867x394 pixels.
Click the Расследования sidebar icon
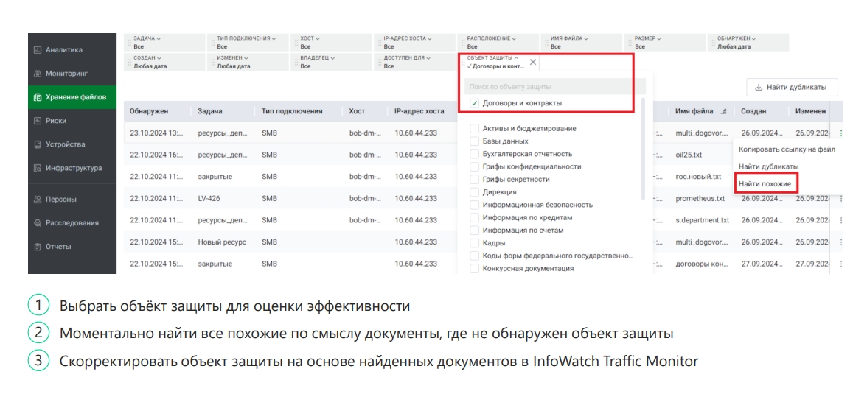pyautogui.click(x=35, y=223)
